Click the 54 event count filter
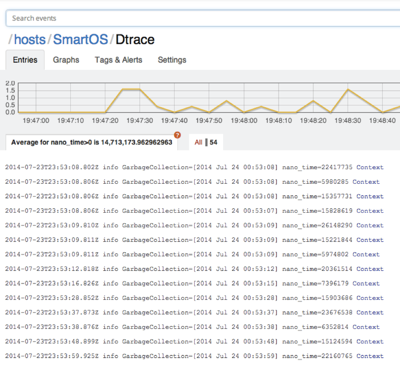 [214, 142]
